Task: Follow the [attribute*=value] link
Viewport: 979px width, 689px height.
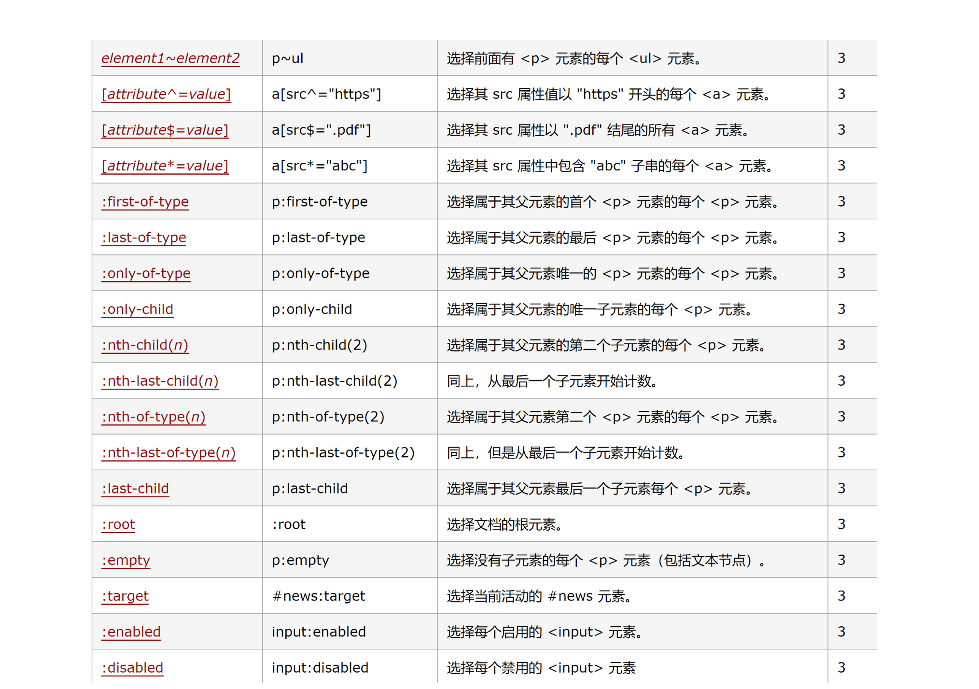Action: pos(165,166)
